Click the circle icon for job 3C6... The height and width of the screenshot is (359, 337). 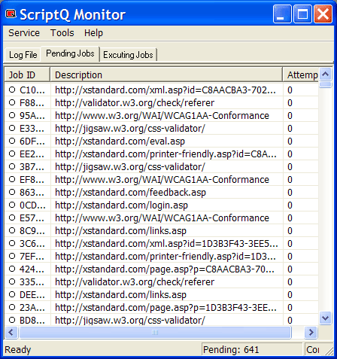tap(12, 243)
